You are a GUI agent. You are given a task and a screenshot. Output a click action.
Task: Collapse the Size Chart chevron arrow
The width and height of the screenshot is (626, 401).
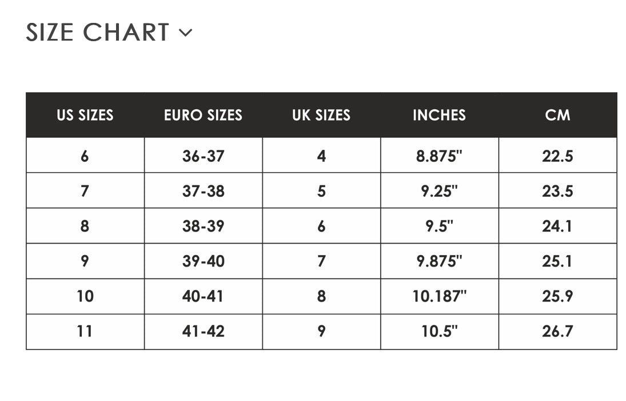coord(185,33)
